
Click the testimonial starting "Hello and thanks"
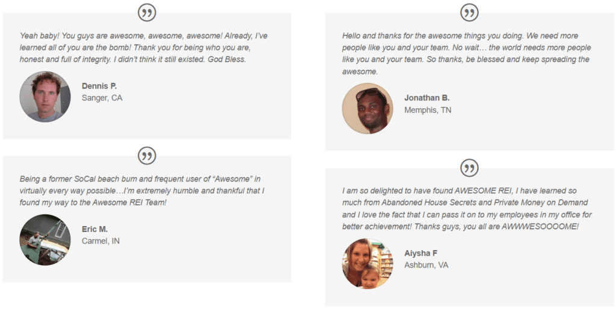click(x=466, y=54)
